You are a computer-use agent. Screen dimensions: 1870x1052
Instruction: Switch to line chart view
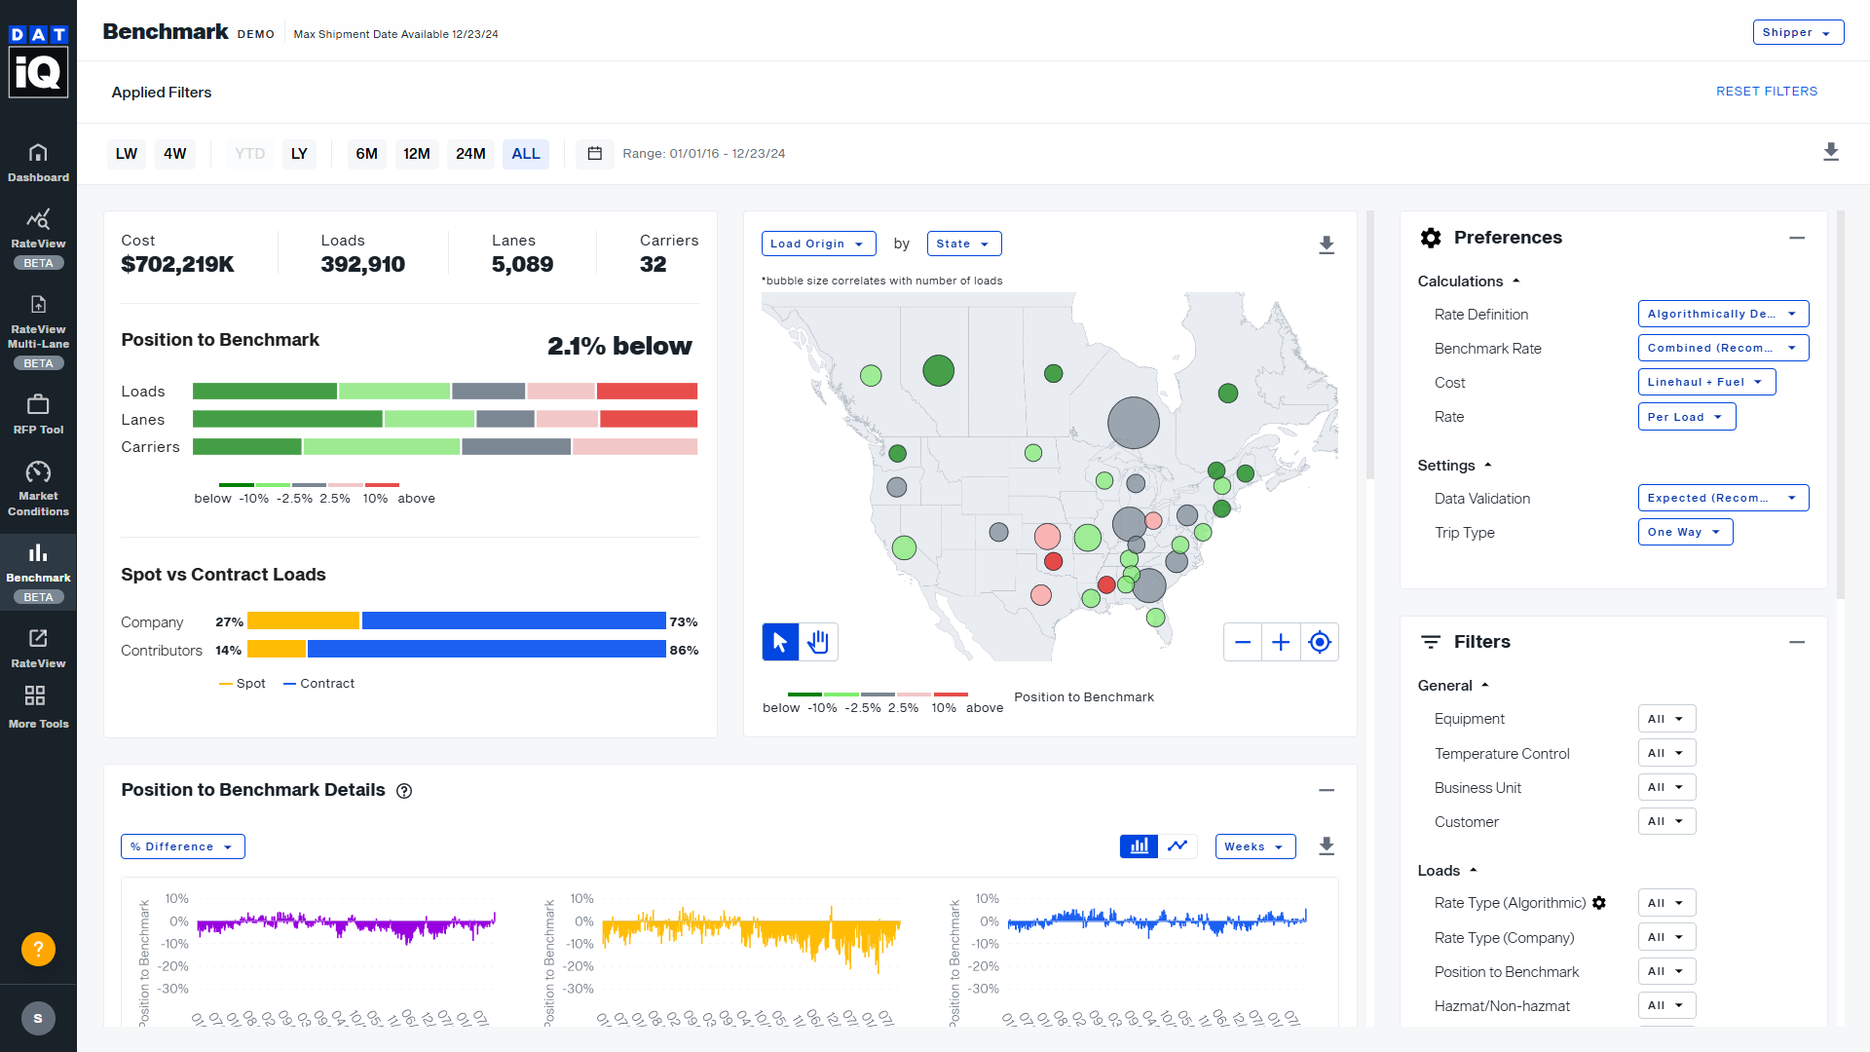tap(1178, 845)
